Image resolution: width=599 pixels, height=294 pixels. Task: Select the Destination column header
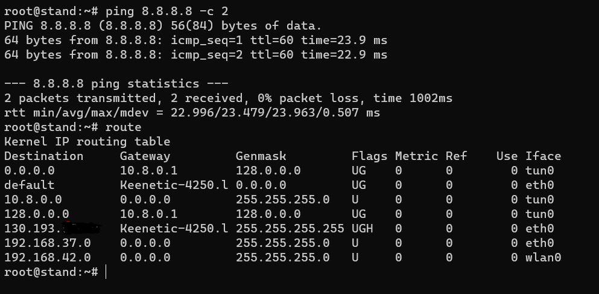(x=43, y=156)
